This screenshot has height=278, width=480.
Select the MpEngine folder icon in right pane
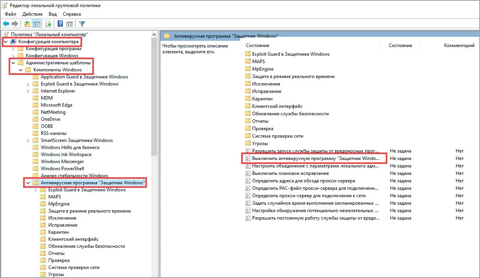[x=247, y=69]
